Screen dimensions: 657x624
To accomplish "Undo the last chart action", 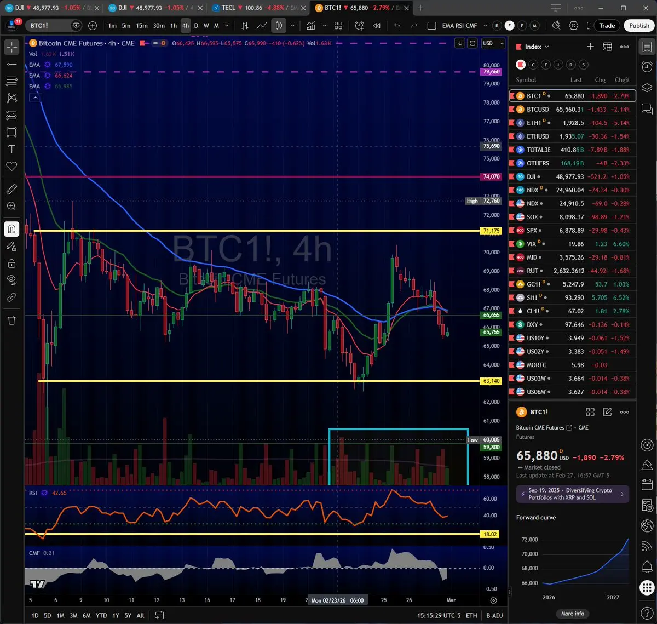I will click(397, 26).
